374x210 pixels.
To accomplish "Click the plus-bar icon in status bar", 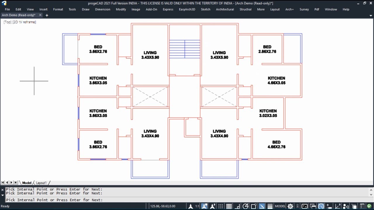I will [x=329, y=206].
